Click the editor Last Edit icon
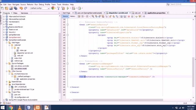Viewport: 196px width, 110px height. 79,16
